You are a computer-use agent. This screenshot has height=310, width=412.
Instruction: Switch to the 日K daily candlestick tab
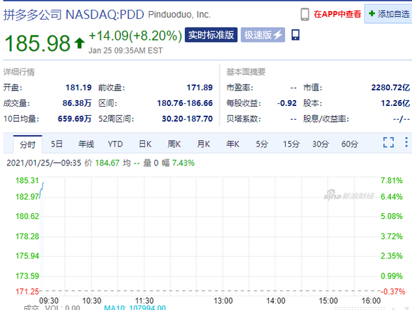(x=145, y=144)
